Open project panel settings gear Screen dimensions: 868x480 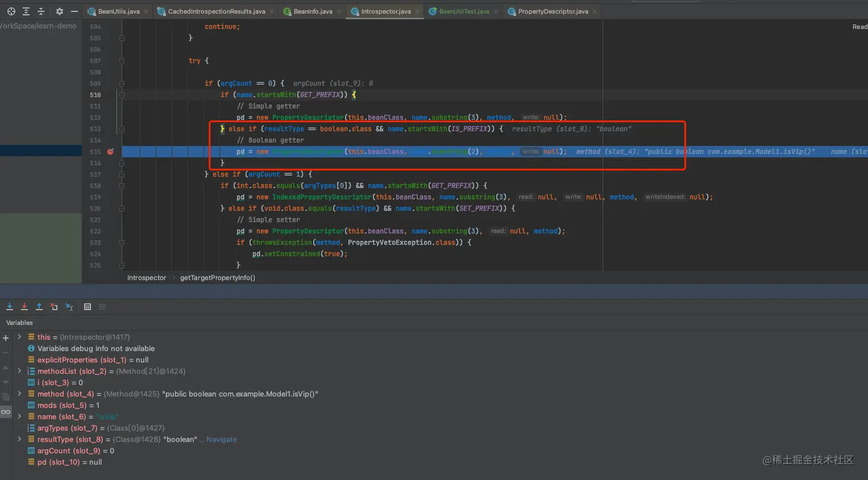coord(60,11)
